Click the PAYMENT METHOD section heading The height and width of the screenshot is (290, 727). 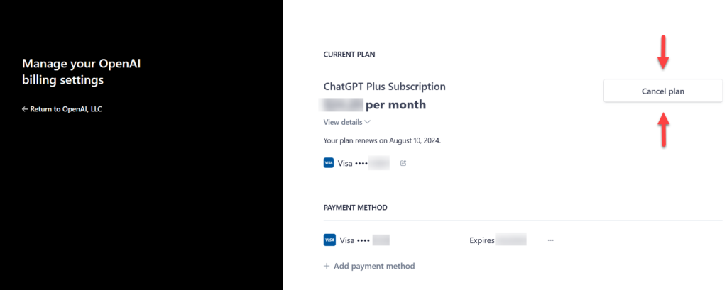click(355, 208)
